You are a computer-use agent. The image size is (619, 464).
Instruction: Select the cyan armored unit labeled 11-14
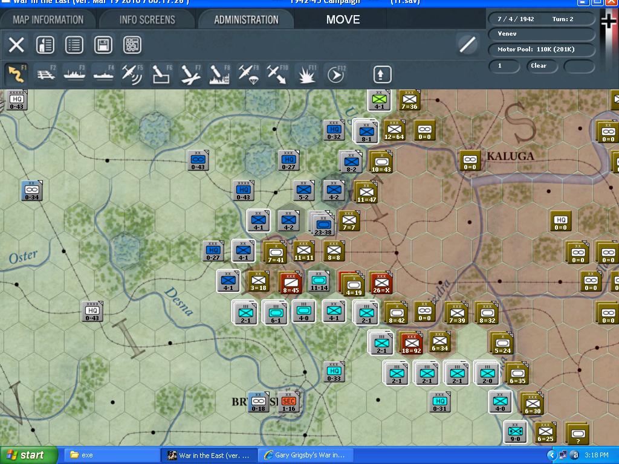[x=319, y=281]
